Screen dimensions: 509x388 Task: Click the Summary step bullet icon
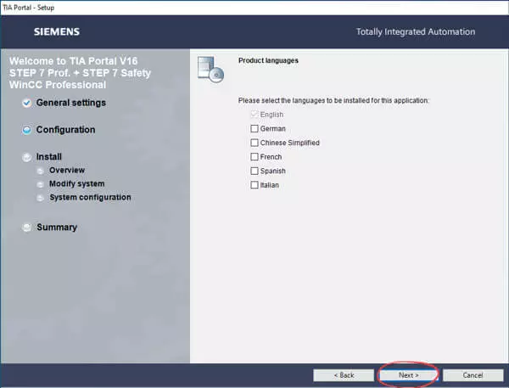(27, 228)
